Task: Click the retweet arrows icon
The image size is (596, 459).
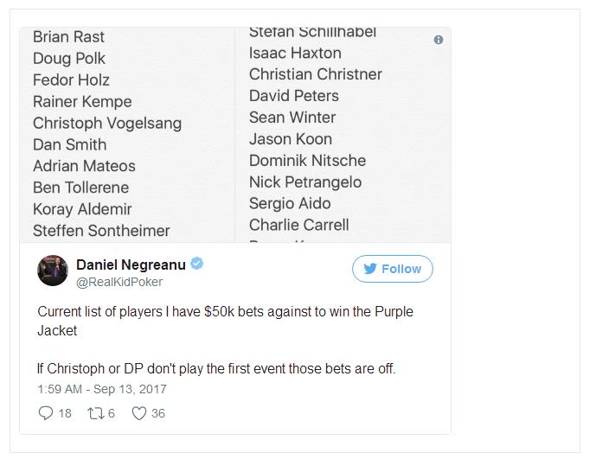Action: pyautogui.click(x=93, y=413)
